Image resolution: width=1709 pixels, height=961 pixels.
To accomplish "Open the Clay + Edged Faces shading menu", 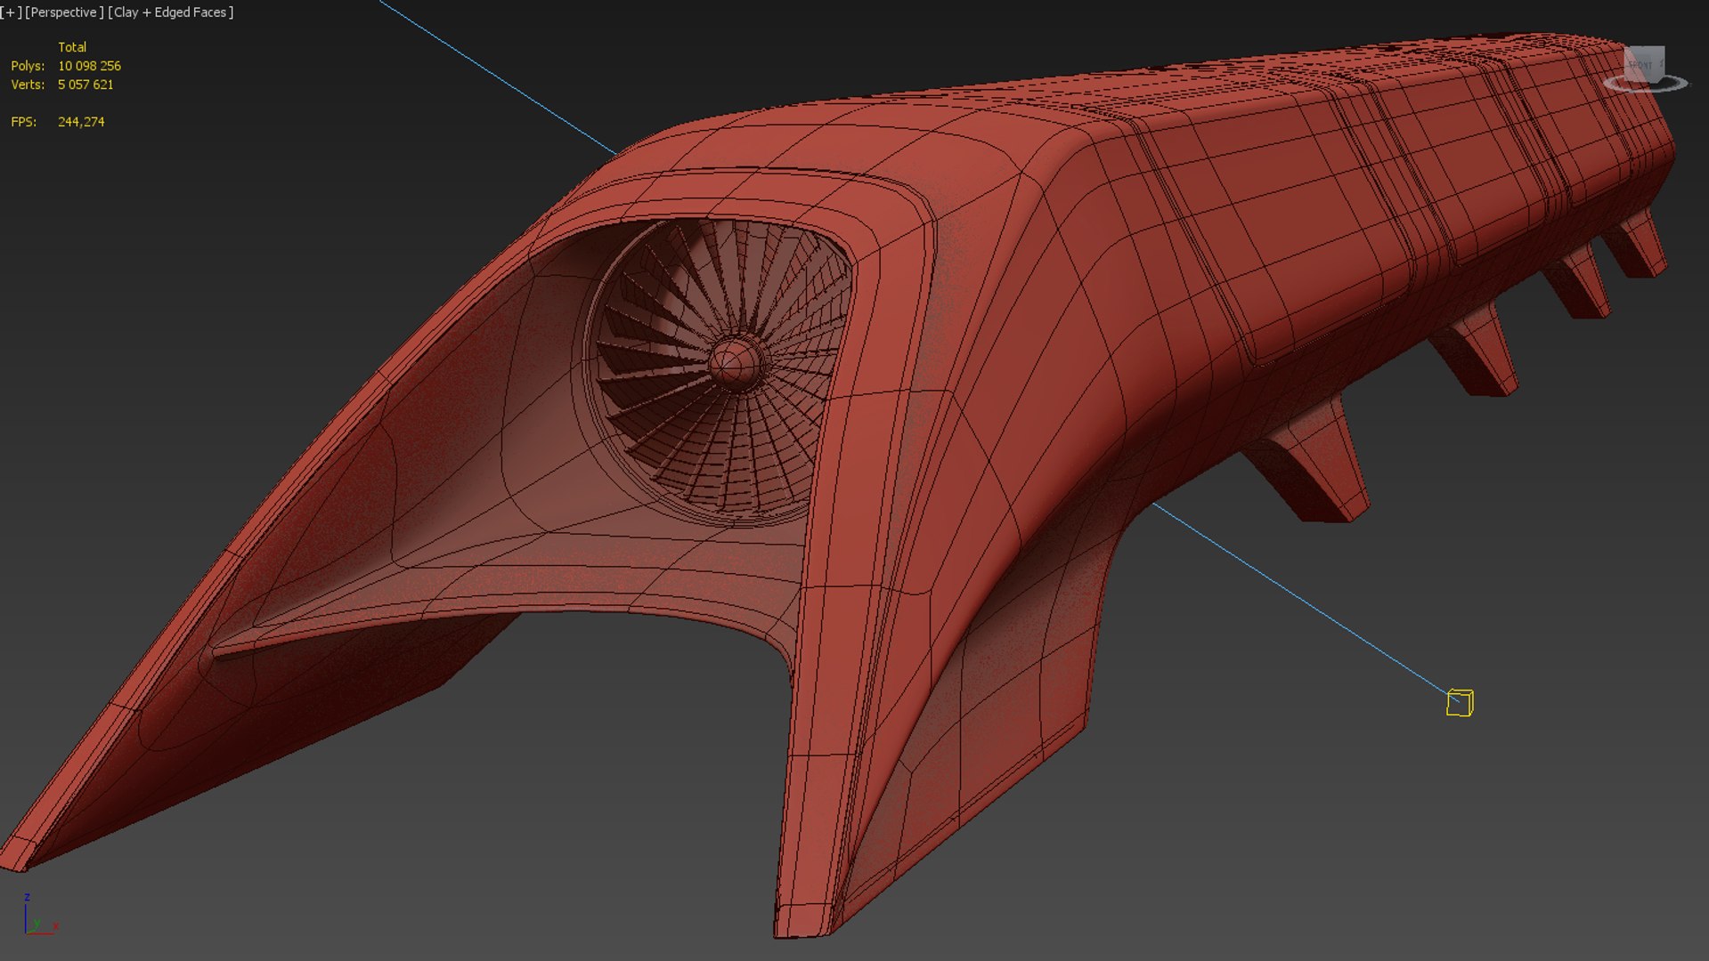I will 171,12.
